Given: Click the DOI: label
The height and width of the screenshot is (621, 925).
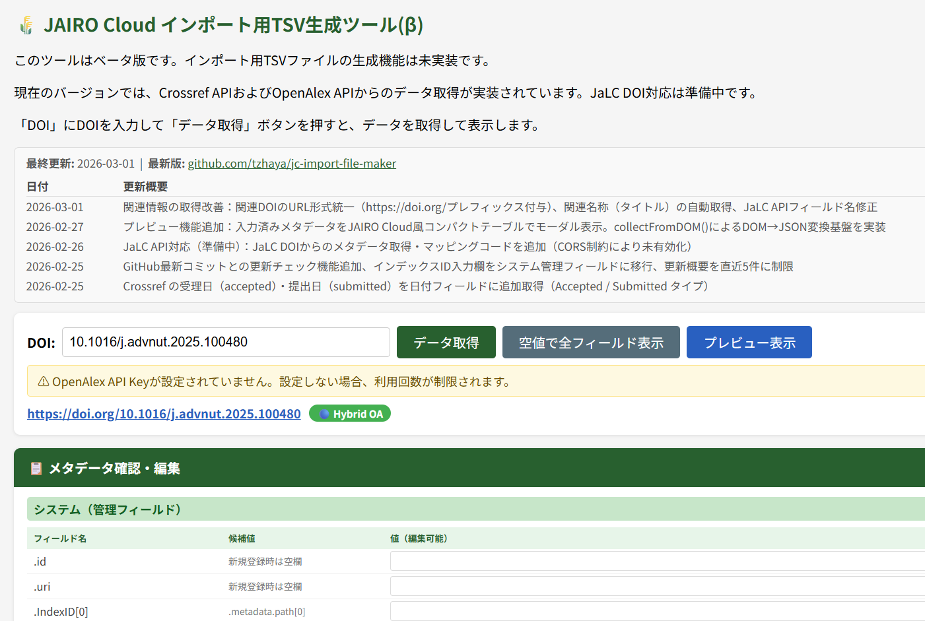Looking at the screenshot, I should [42, 343].
